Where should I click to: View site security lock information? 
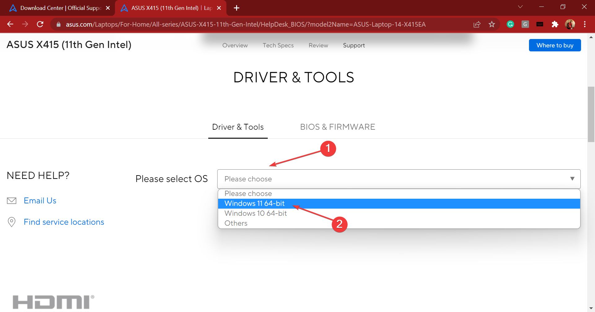[x=59, y=24]
